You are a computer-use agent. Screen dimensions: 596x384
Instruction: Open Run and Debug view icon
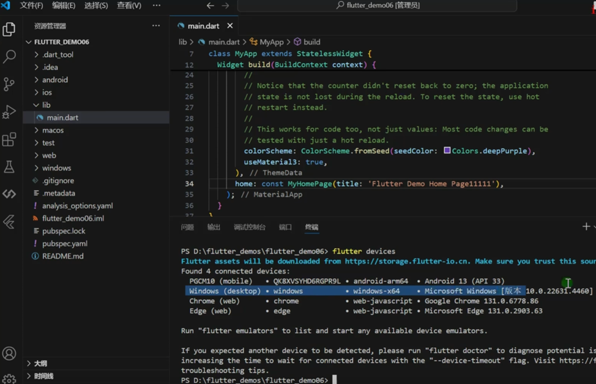[x=9, y=112]
